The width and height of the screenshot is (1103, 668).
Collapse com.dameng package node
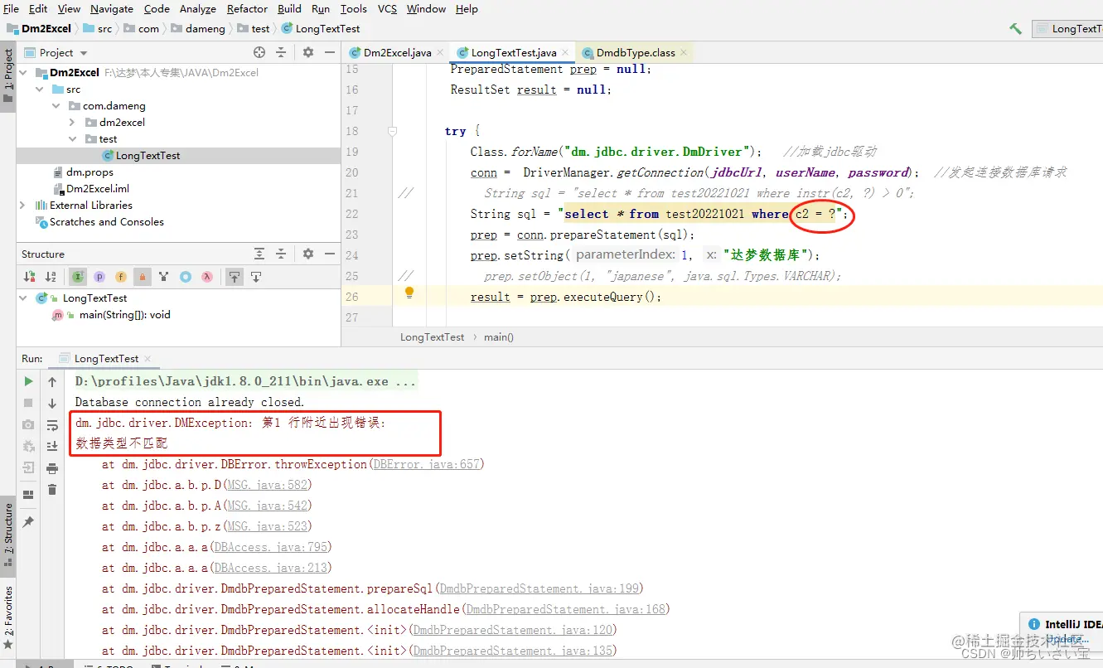coord(56,106)
